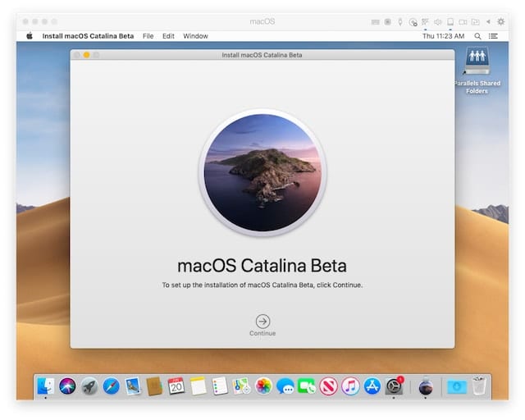Open Spotlight search magnifier
Screen dimensions: 525x420
[477, 36]
